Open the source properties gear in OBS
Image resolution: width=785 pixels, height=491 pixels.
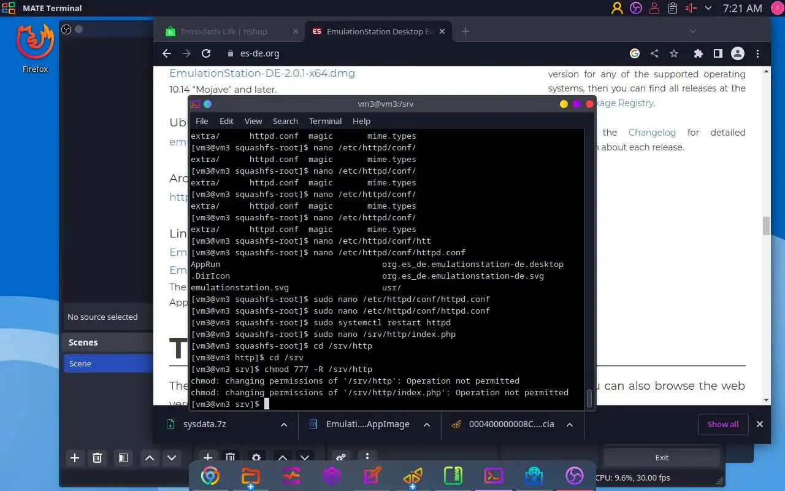tap(256, 457)
